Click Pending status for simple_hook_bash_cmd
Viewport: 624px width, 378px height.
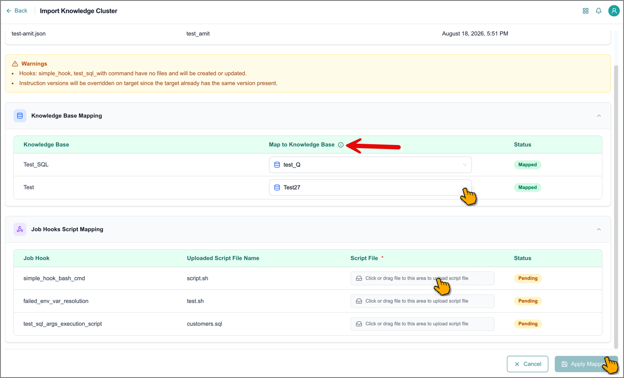(x=528, y=278)
